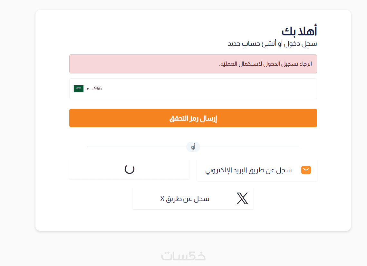367x266 pixels.
Task: Click the loading spinner icon
Action: tap(130, 169)
